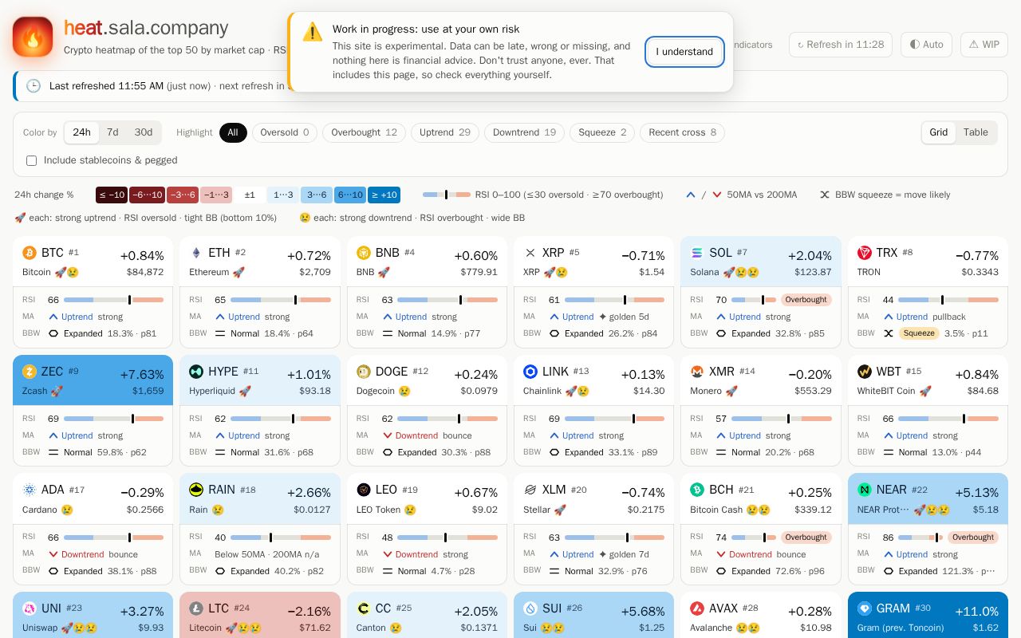Click the flame logo icon
The width and height of the screenshot is (1021, 638).
[33, 37]
